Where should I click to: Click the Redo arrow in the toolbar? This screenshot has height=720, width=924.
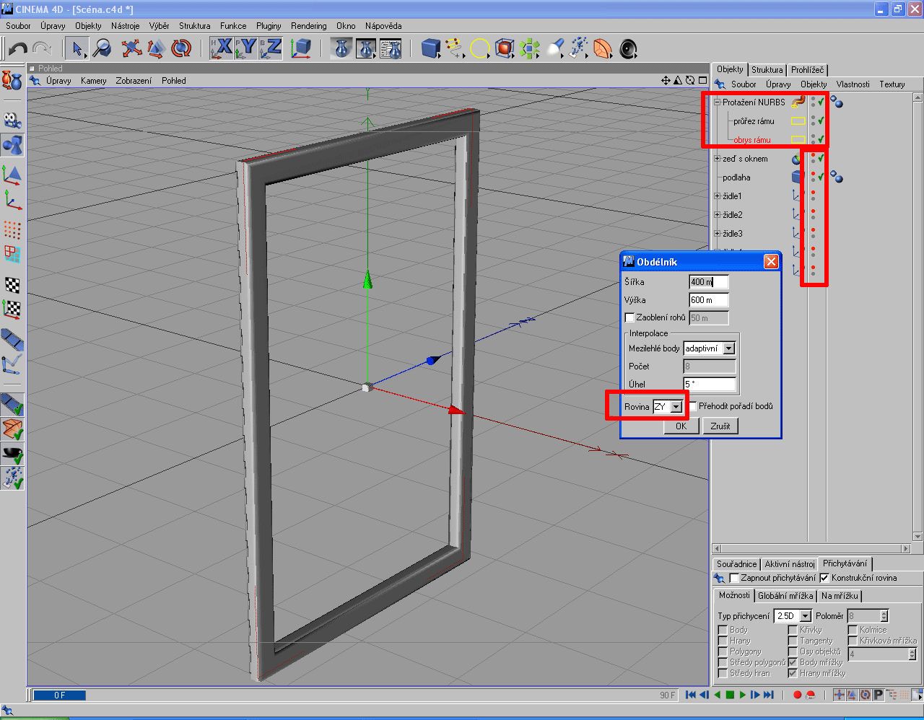42,49
